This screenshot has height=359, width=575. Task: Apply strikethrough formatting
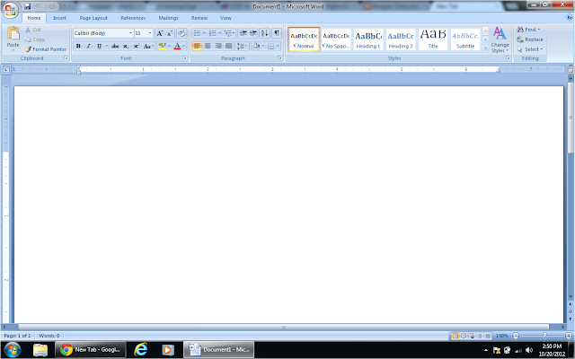point(115,46)
